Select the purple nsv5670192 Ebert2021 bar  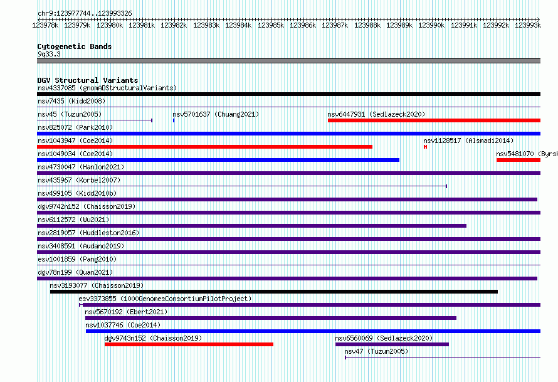click(271, 318)
